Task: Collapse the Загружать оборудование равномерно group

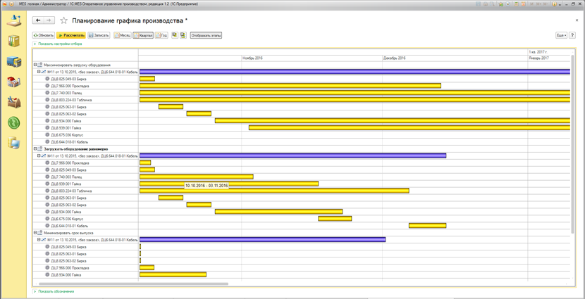Action: 35,148
